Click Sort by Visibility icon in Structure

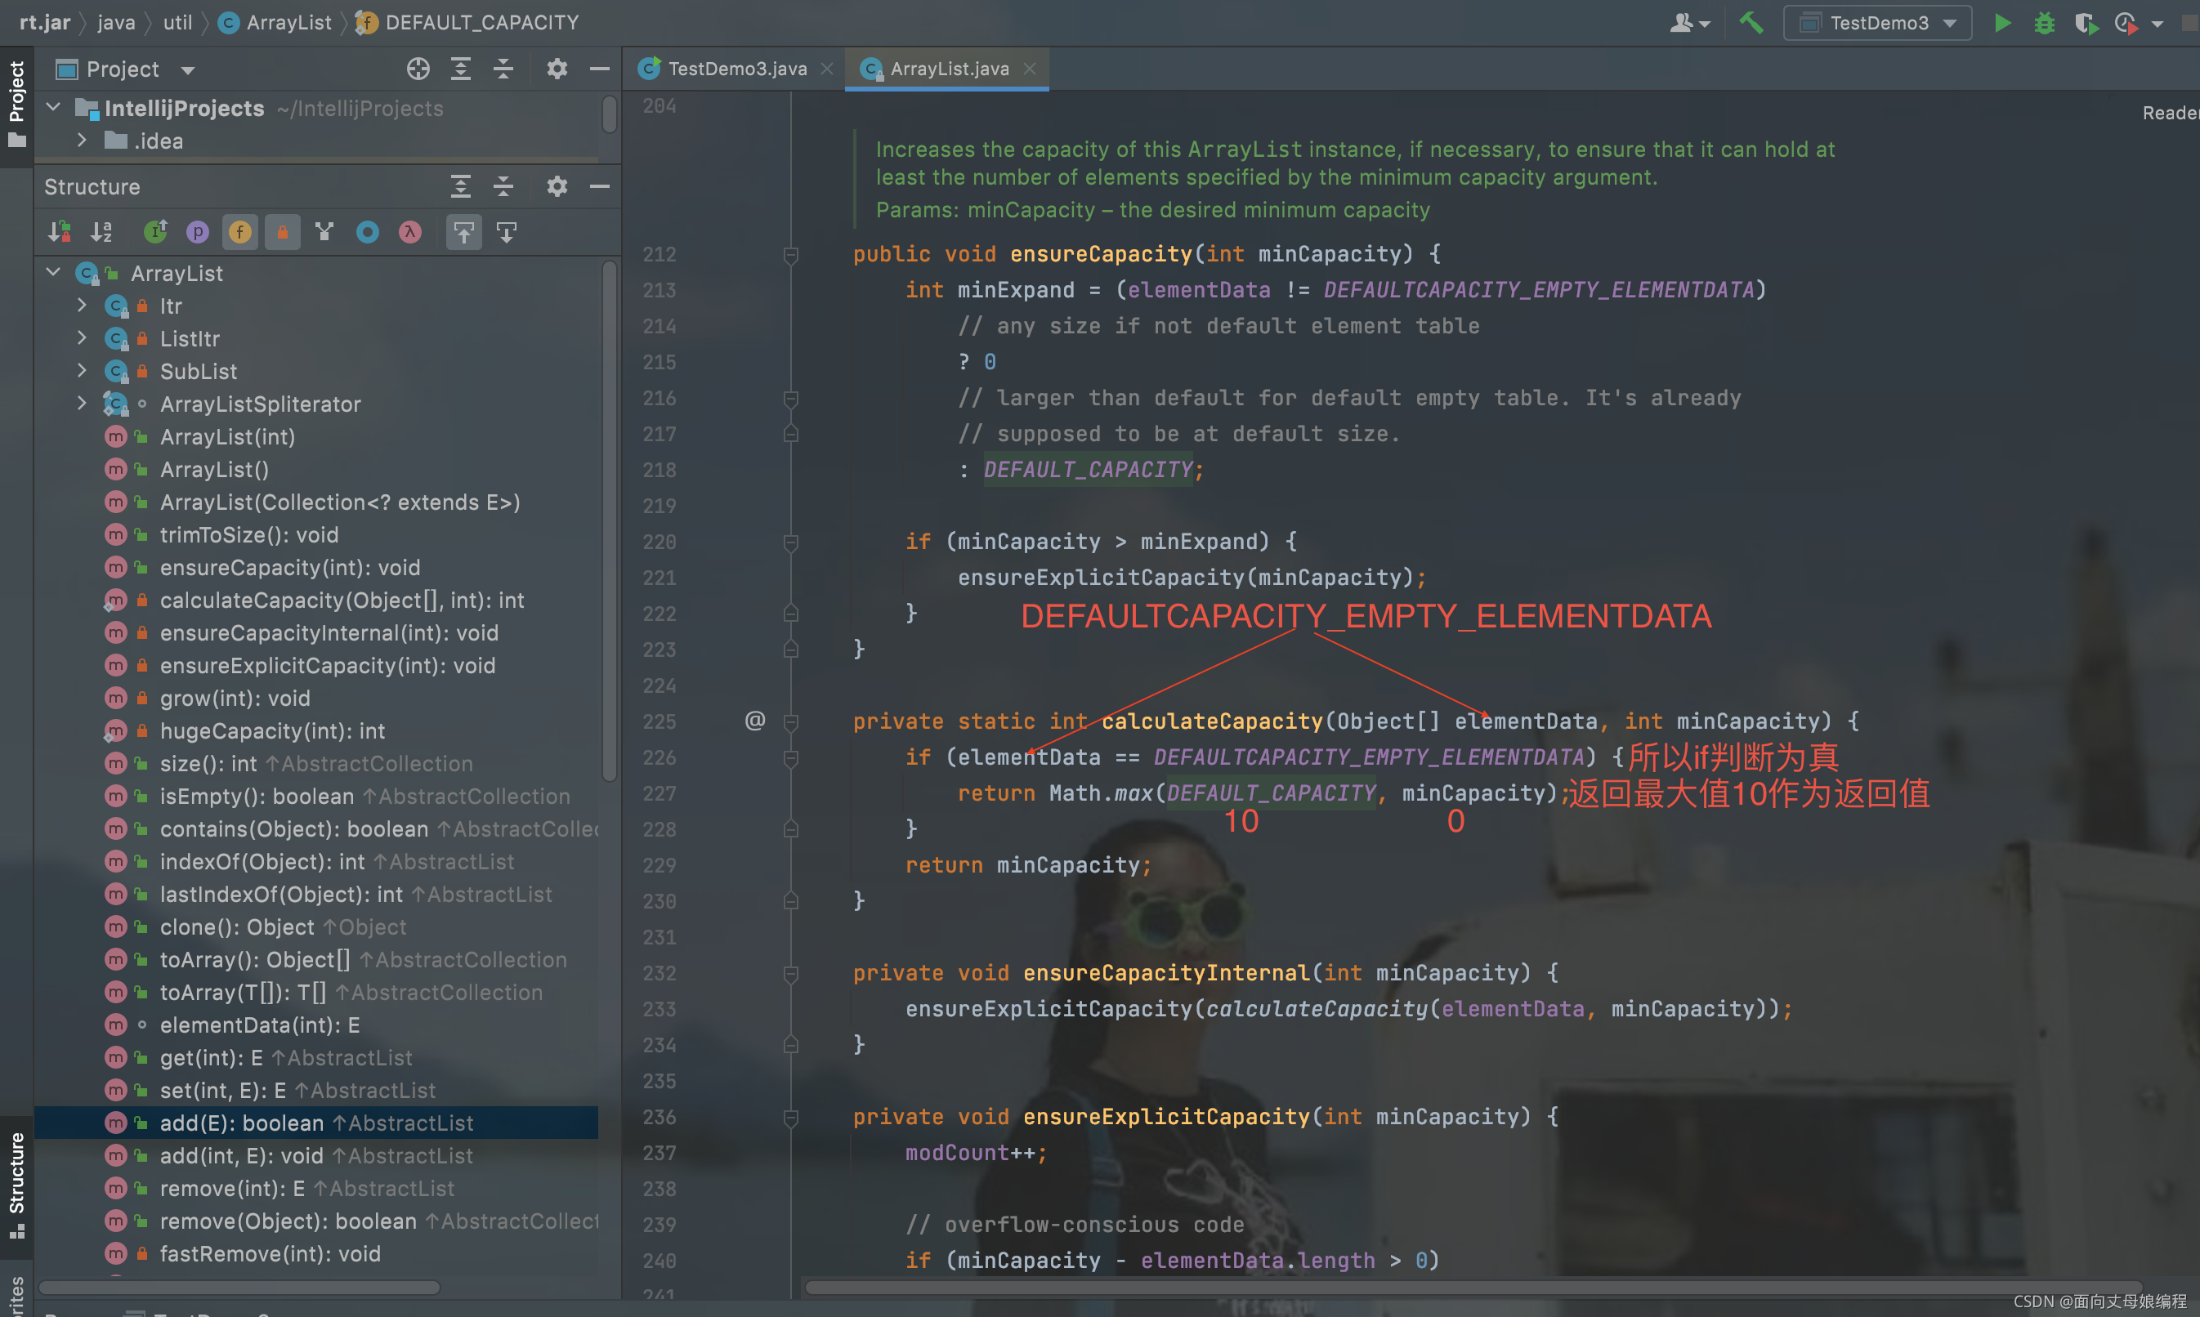[x=59, y=233]
